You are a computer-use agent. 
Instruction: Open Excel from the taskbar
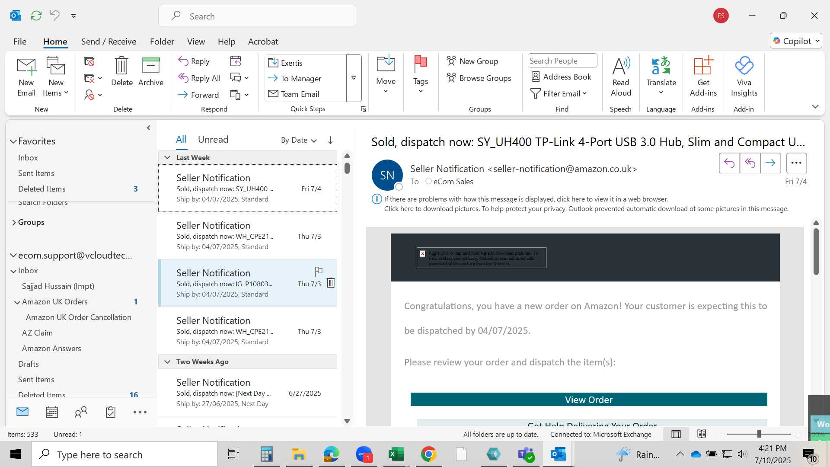[x=396, y=454]
